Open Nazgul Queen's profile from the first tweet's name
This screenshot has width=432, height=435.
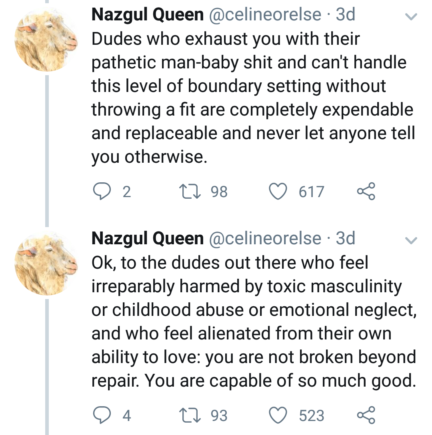point(147,15)
